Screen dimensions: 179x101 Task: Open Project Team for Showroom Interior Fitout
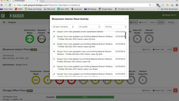click(159, 49)
